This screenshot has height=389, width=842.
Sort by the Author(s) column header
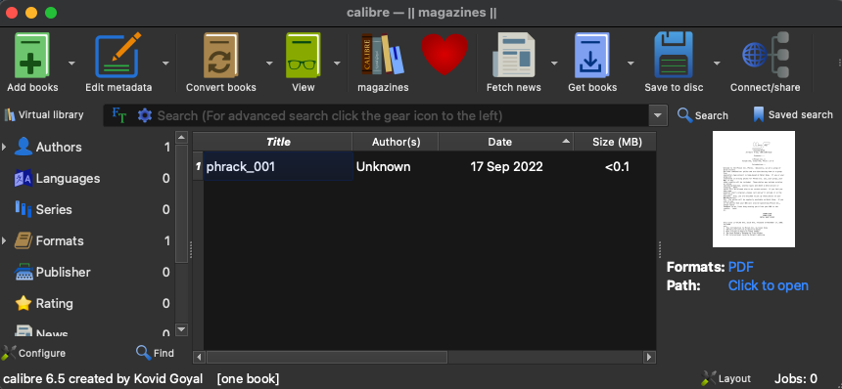(396, 142)
